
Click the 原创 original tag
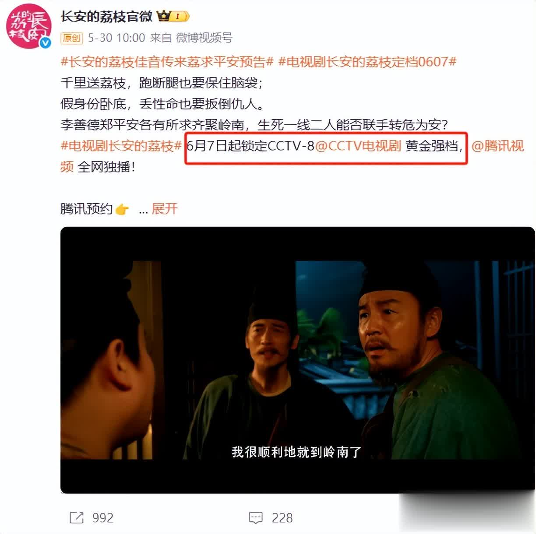71,38
